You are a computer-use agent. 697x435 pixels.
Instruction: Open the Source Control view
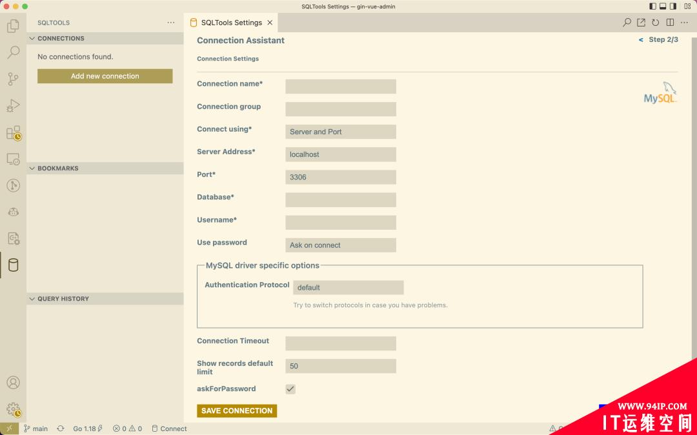point(14,79)
